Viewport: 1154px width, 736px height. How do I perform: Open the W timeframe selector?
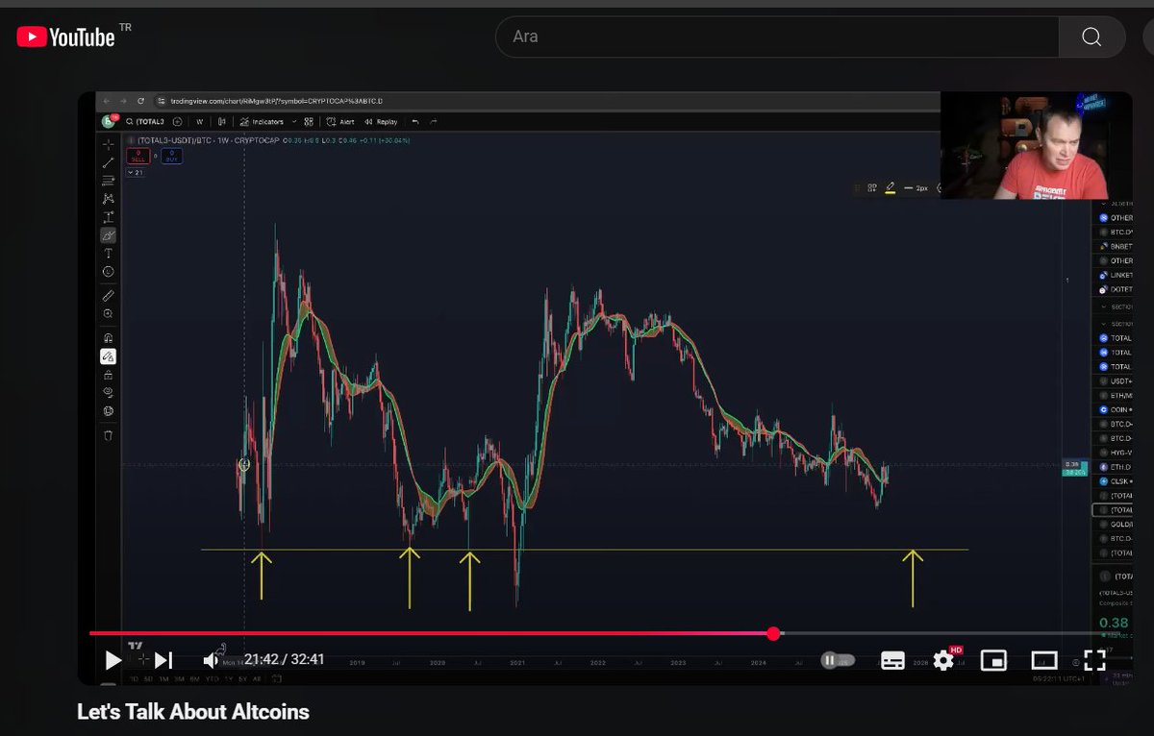click(199, 122)
